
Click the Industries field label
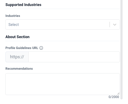point(13,16)
